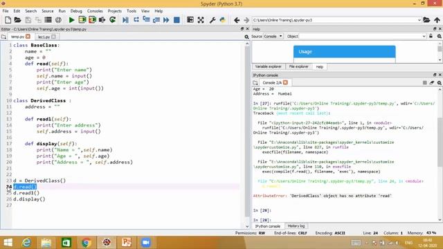Click the blue Stop debugging square
443x249 pixels.
[177, 20]
